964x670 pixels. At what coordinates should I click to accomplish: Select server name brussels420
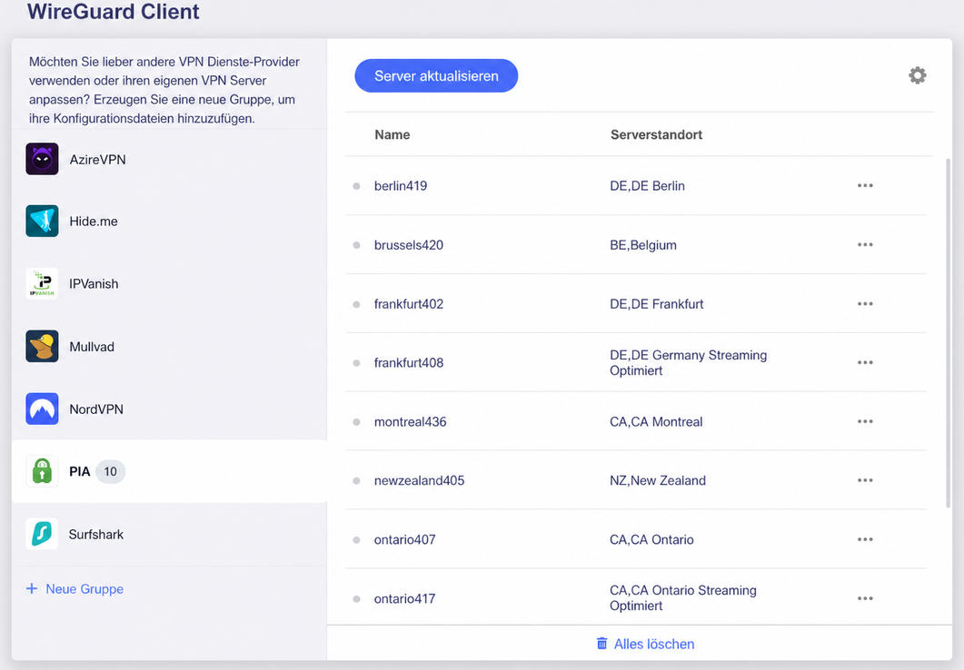pos(408,244)
